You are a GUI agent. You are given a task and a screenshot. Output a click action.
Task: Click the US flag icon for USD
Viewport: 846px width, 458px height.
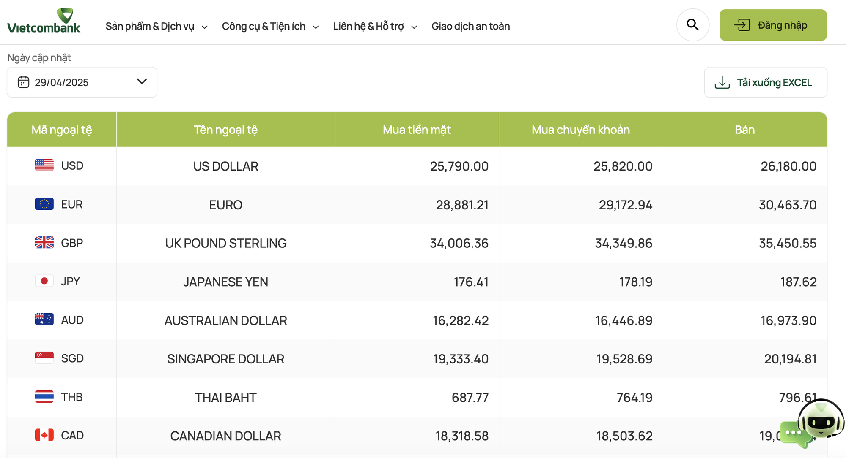pos(44,165)
